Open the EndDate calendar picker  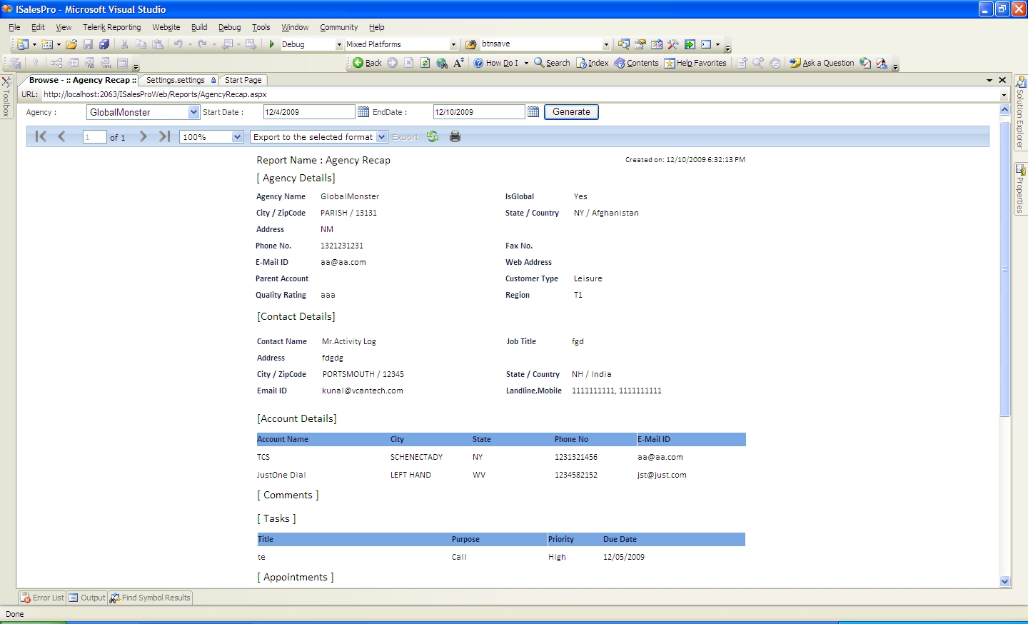533,112
